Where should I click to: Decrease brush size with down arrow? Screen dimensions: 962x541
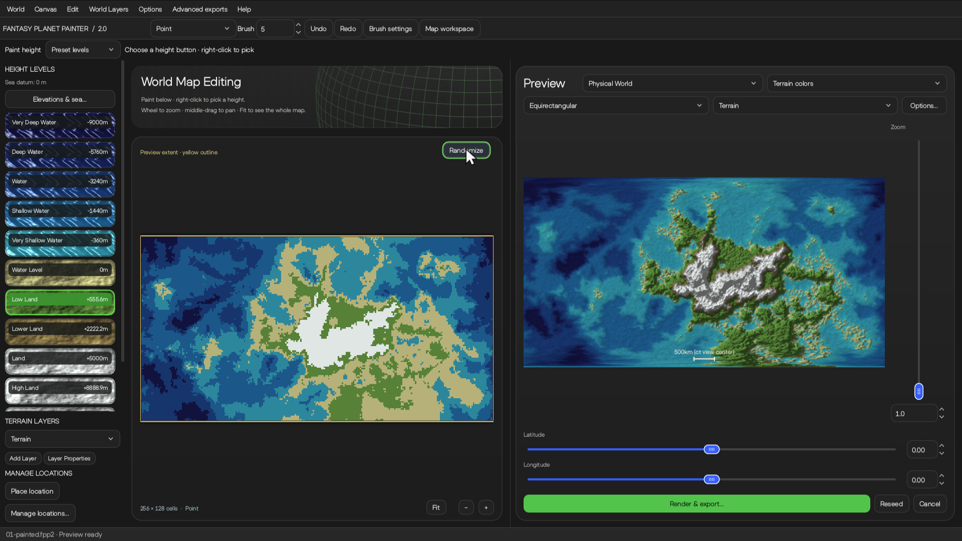(x=298, y=33)
